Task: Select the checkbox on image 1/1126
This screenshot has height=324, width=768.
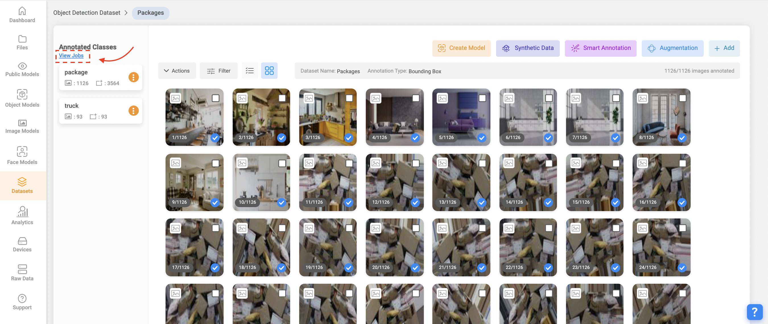Action: pyautogui.click(x=216, y=98)
